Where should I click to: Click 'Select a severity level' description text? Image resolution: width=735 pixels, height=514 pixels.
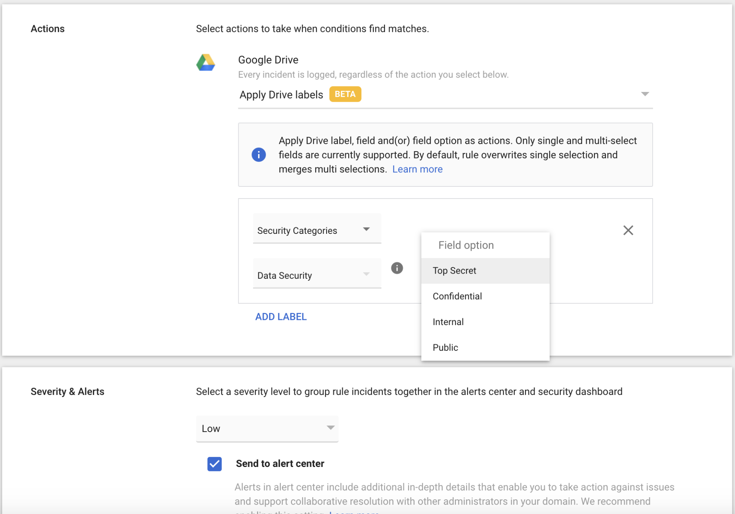pos(409,392)
